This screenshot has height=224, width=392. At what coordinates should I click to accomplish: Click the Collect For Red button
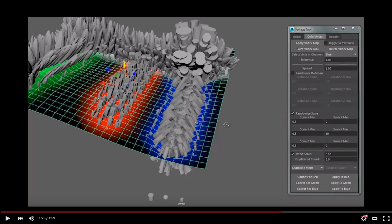[307, 177]
